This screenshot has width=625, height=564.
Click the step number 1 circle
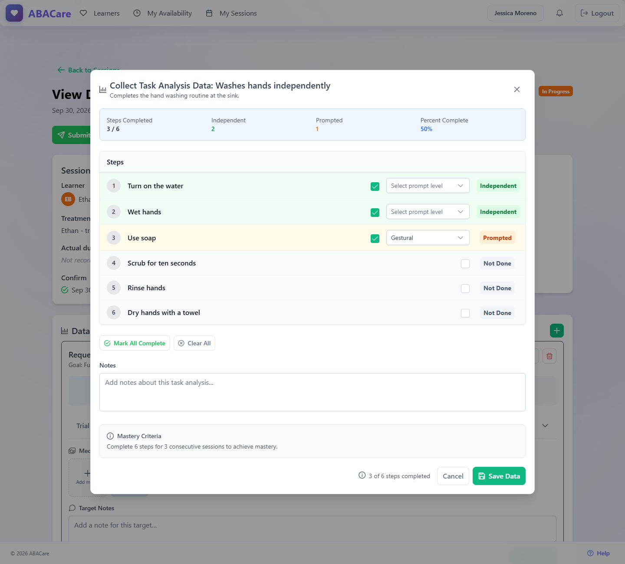[x=114, y=186]
